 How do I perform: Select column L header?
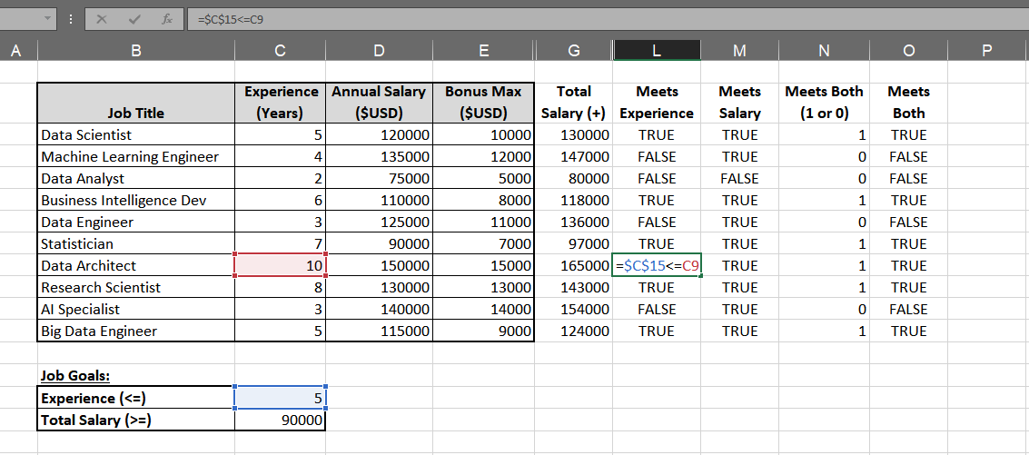[x=657, y=50]
